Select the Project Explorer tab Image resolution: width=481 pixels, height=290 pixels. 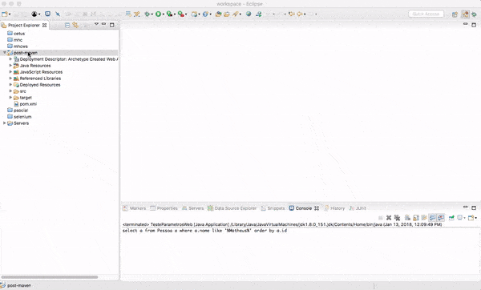24,25
